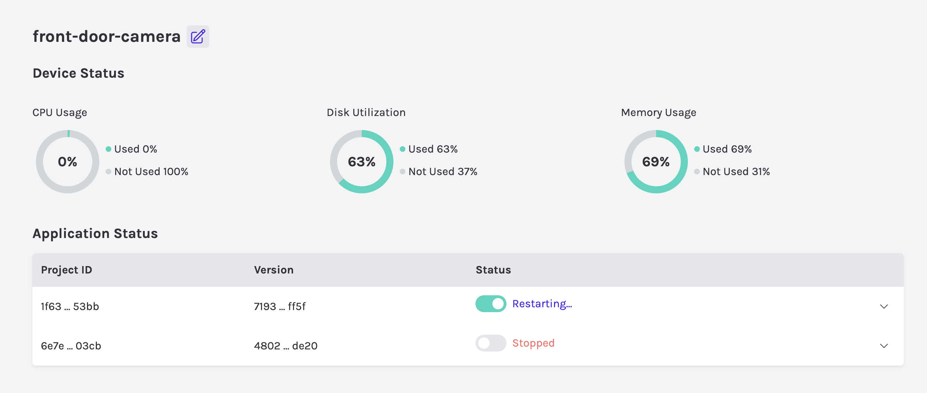Expand details for project 1f63 ... 53bb
This screenshot has width=927, height=393.
point(884,307)
